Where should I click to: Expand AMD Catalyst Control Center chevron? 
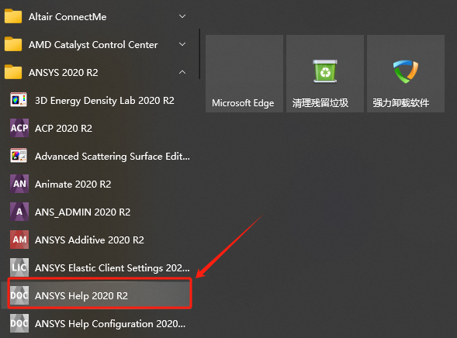coord(182,44)
